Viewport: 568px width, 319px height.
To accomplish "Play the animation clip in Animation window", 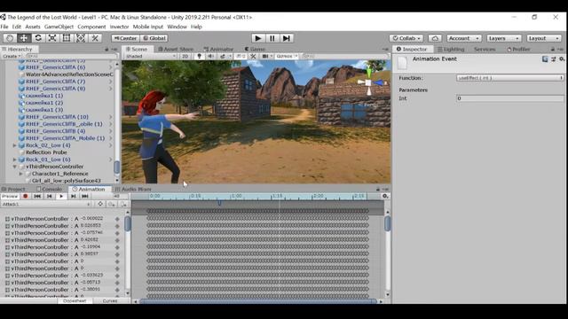I will [61, 196].
